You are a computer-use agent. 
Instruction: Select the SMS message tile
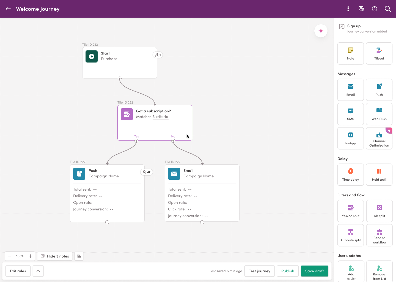click(351, 114)
